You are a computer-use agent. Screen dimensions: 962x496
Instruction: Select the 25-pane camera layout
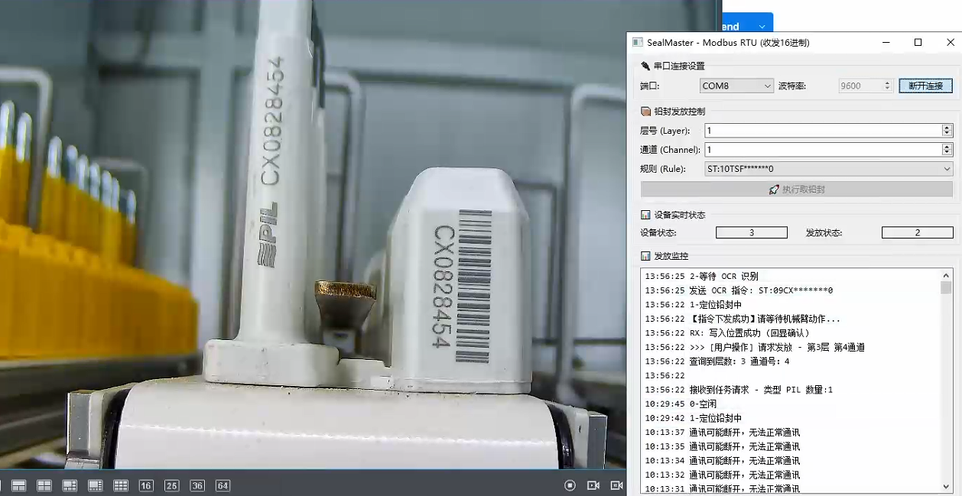pyautogui.click(x=172, y=485)
